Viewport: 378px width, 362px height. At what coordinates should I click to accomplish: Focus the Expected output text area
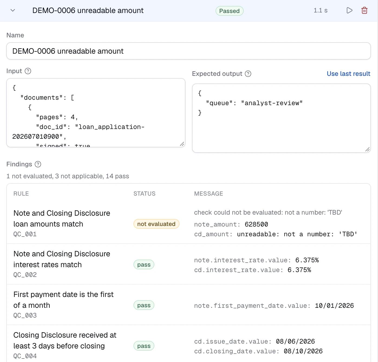click(x=281, y=118)
